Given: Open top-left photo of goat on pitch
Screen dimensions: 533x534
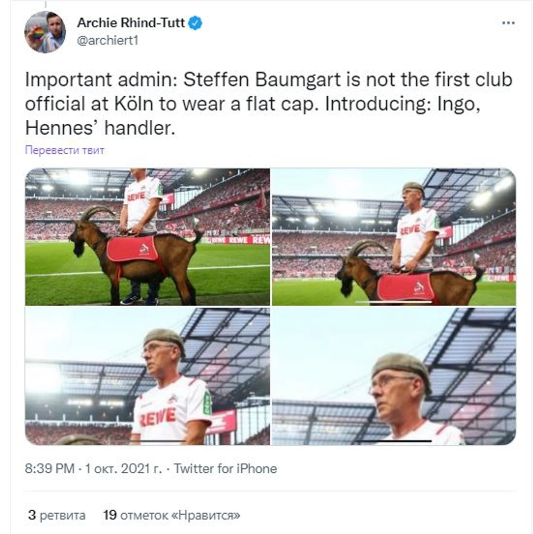Looking at the screenshot, I should click(x=147, y=237).
